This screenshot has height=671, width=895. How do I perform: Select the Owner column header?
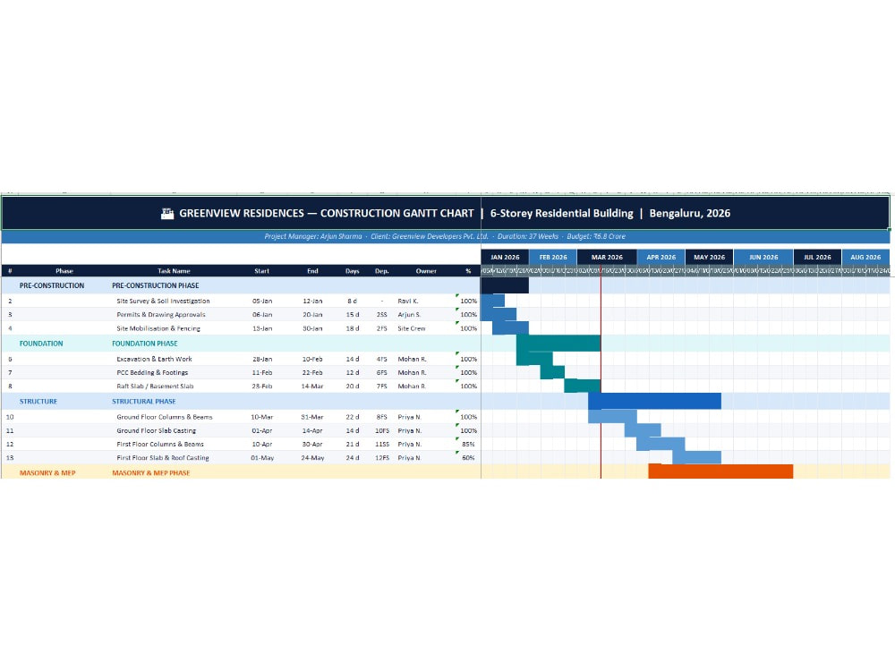[x=426, y=271]
